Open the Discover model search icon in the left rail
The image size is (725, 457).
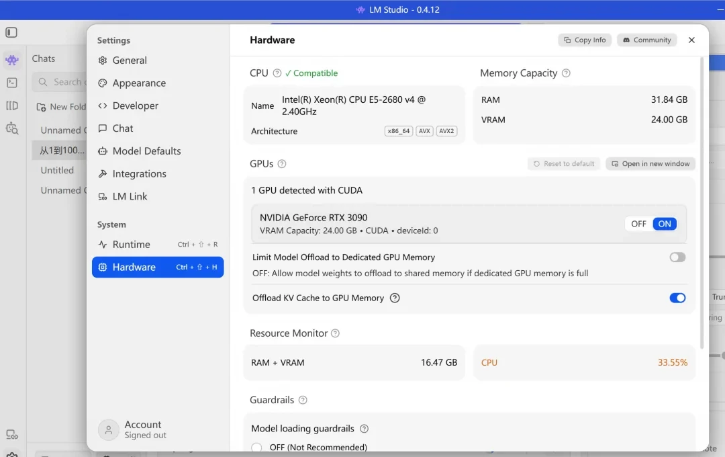(12, 128)
